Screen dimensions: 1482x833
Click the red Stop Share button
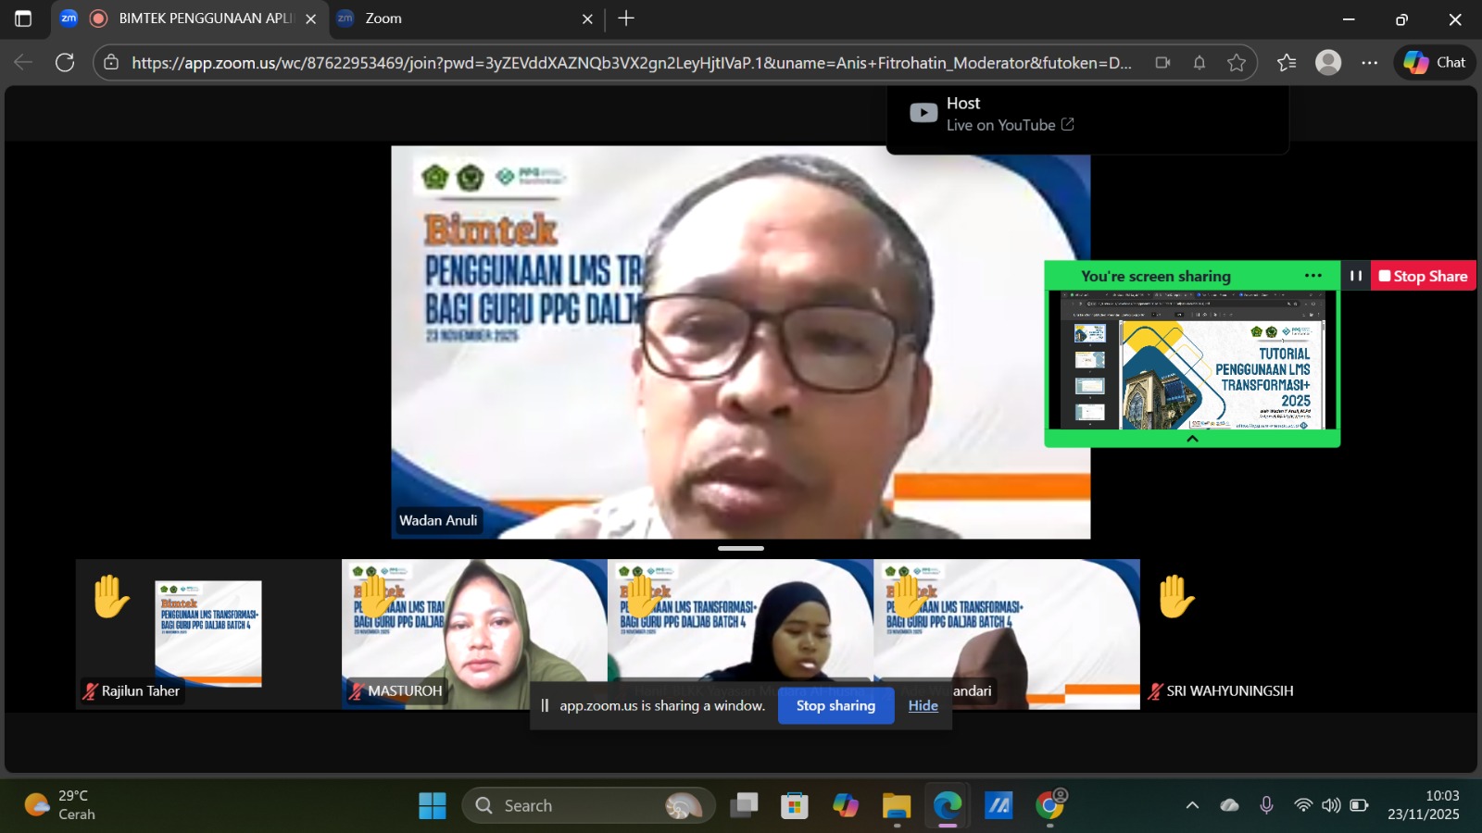click(x=1424, y=275)
